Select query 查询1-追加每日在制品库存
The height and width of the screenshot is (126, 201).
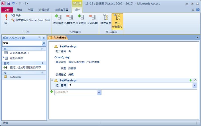coord(24,68)
